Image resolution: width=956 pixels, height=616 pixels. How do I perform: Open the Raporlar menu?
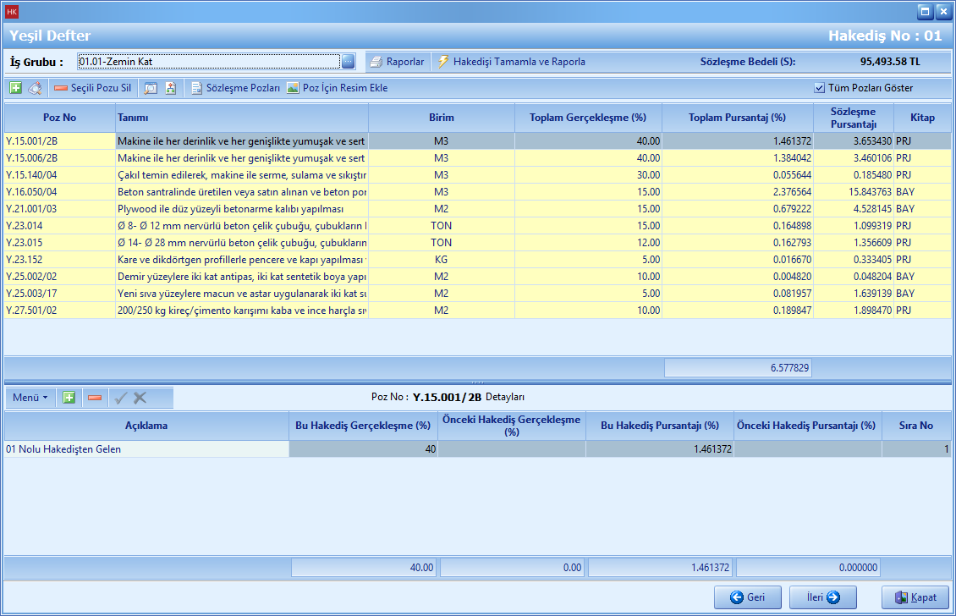tap(397, 62)
